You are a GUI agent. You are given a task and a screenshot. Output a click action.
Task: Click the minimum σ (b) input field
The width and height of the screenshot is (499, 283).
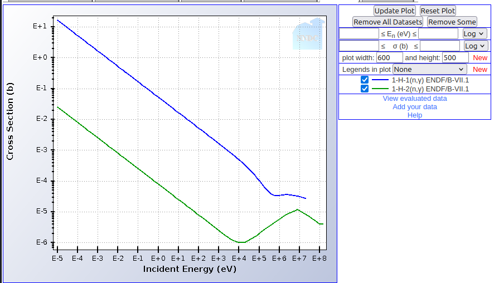tap(358, 46)
